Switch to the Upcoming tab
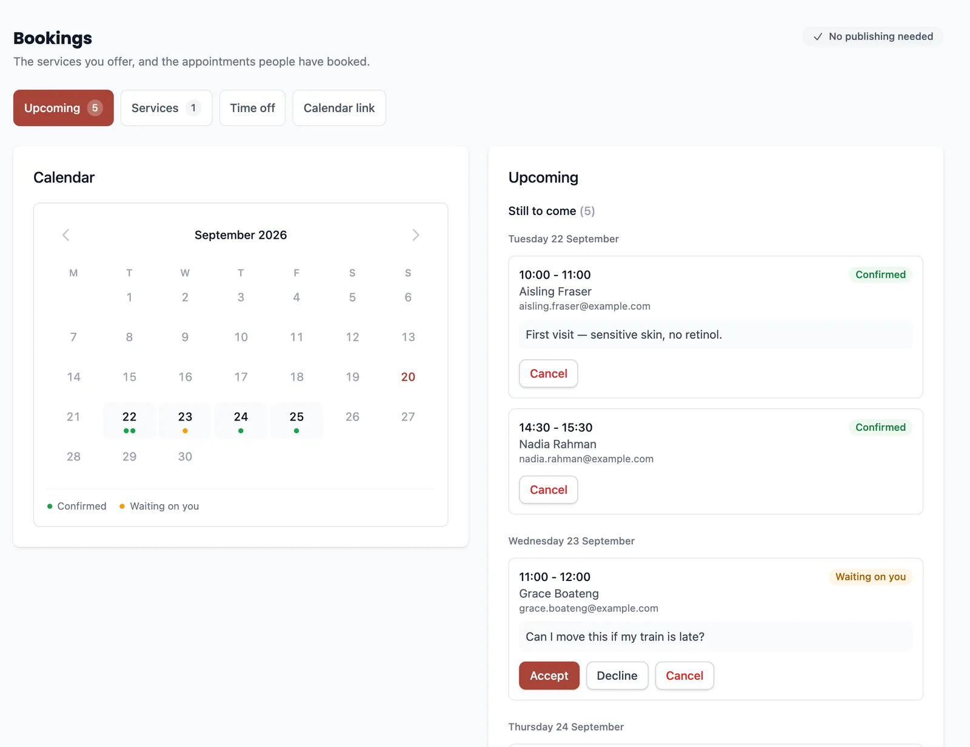This screenshot has width=970, height=747. 64,108
